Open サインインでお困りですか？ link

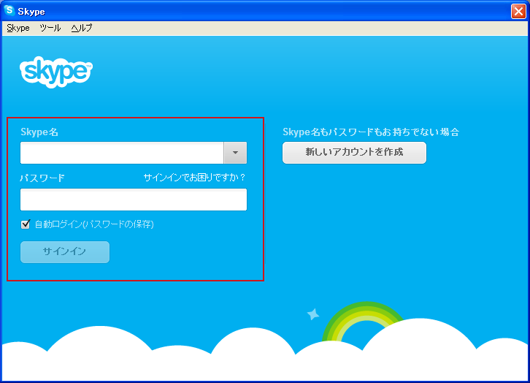click(194, 178)
